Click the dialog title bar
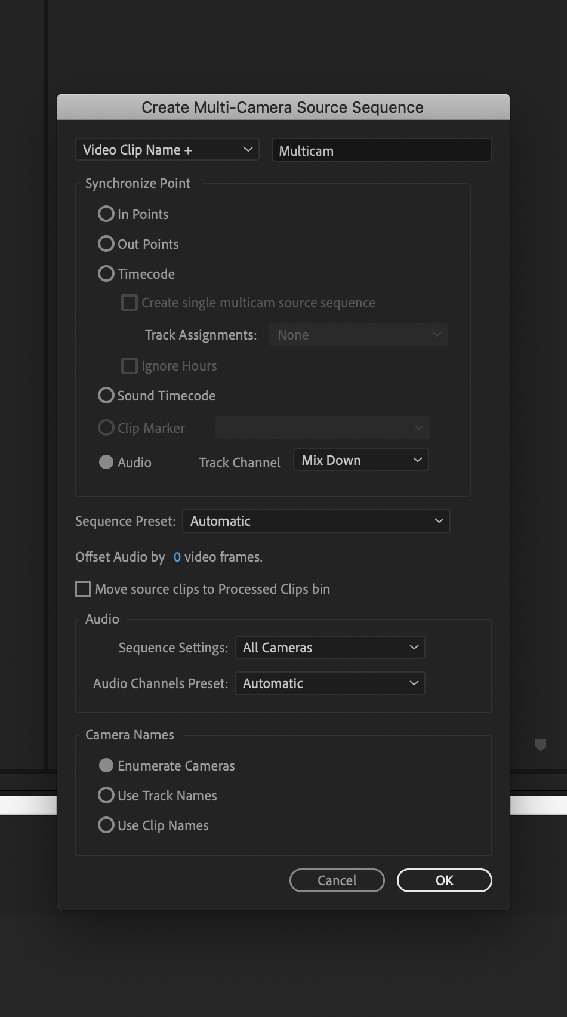The height and width of the screenshot is (1017, 567). coord(283,107)
